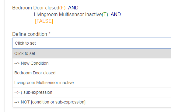Open the Define condition dropdown field
The width and height of the screenshot is (171, 112).
[x=92, y=43]
